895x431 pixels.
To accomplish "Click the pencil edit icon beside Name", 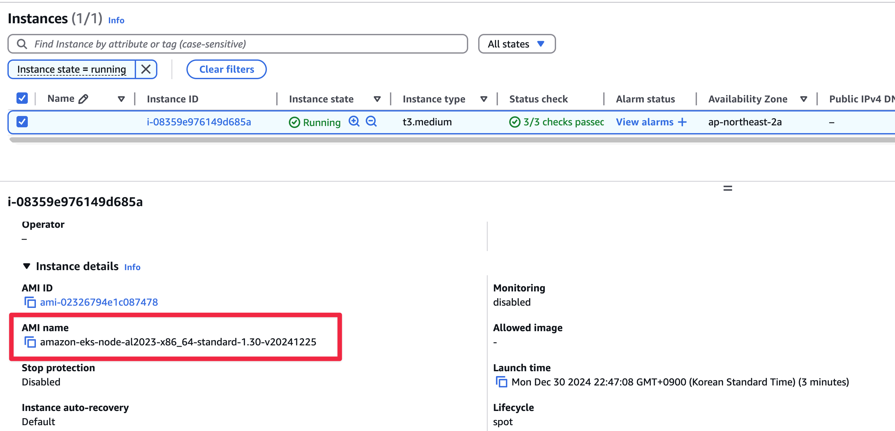I will point(83,99).
